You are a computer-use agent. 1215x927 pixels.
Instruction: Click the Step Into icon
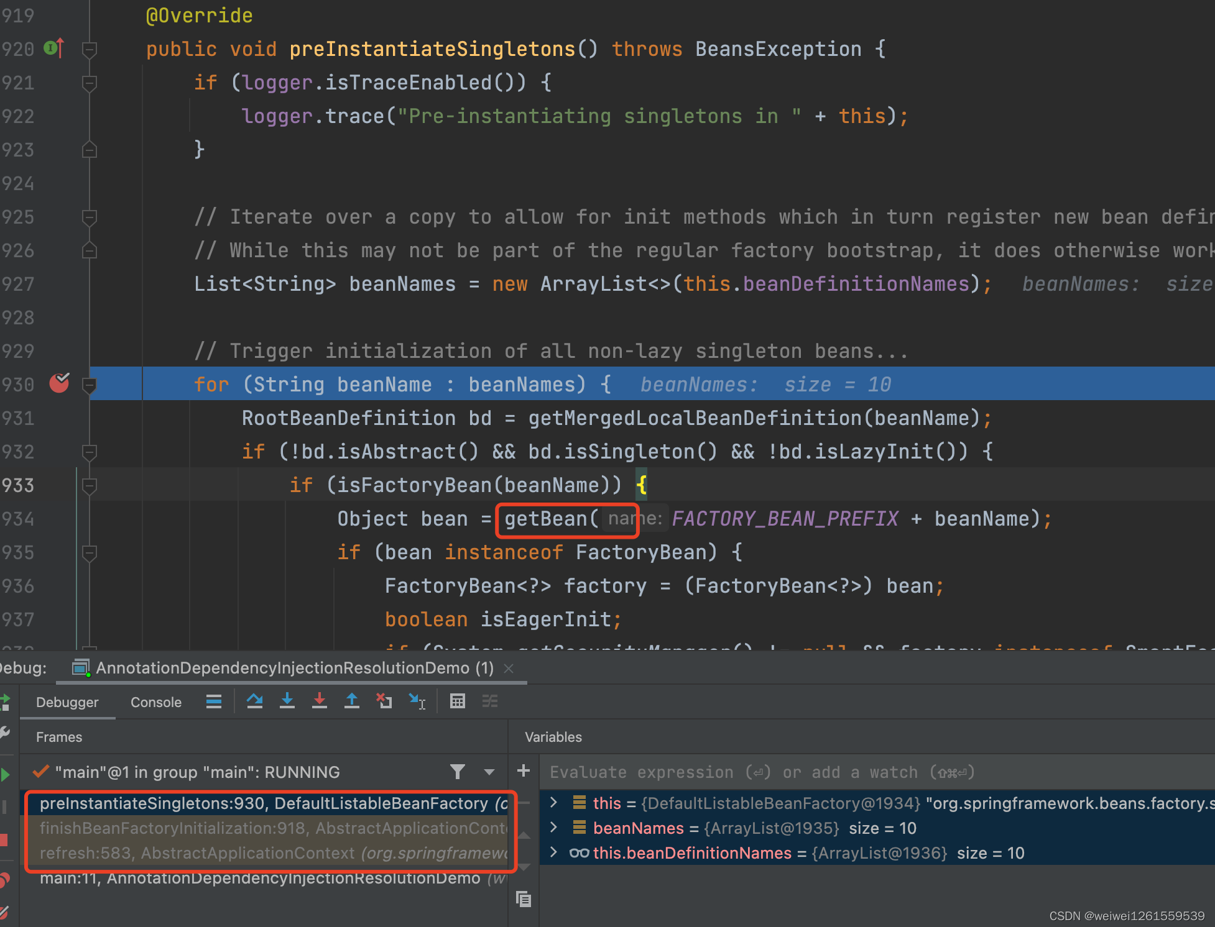[x=287, y=701]
